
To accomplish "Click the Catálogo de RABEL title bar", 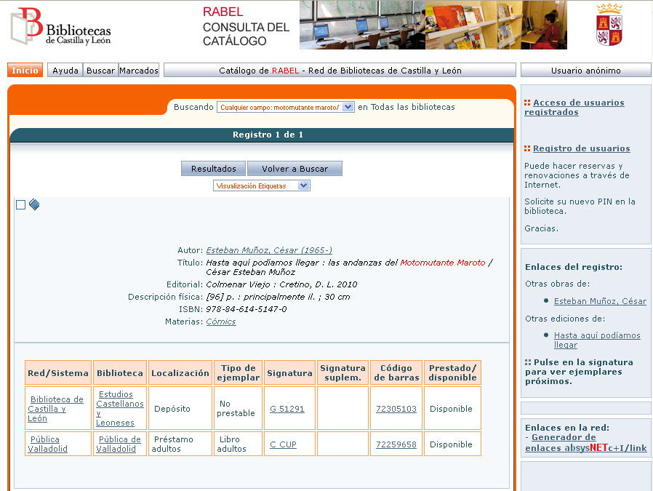I will [340, 71].
